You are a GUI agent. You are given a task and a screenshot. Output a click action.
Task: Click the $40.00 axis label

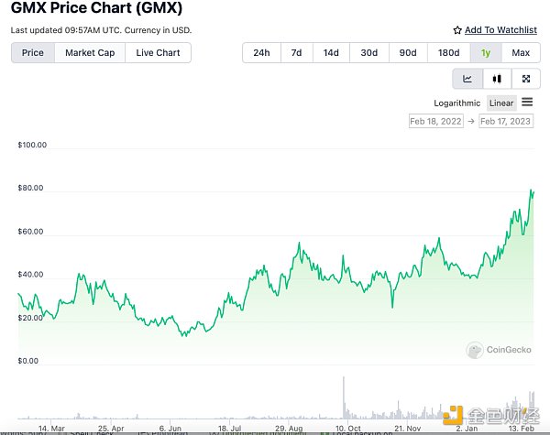tap(30, 275)
